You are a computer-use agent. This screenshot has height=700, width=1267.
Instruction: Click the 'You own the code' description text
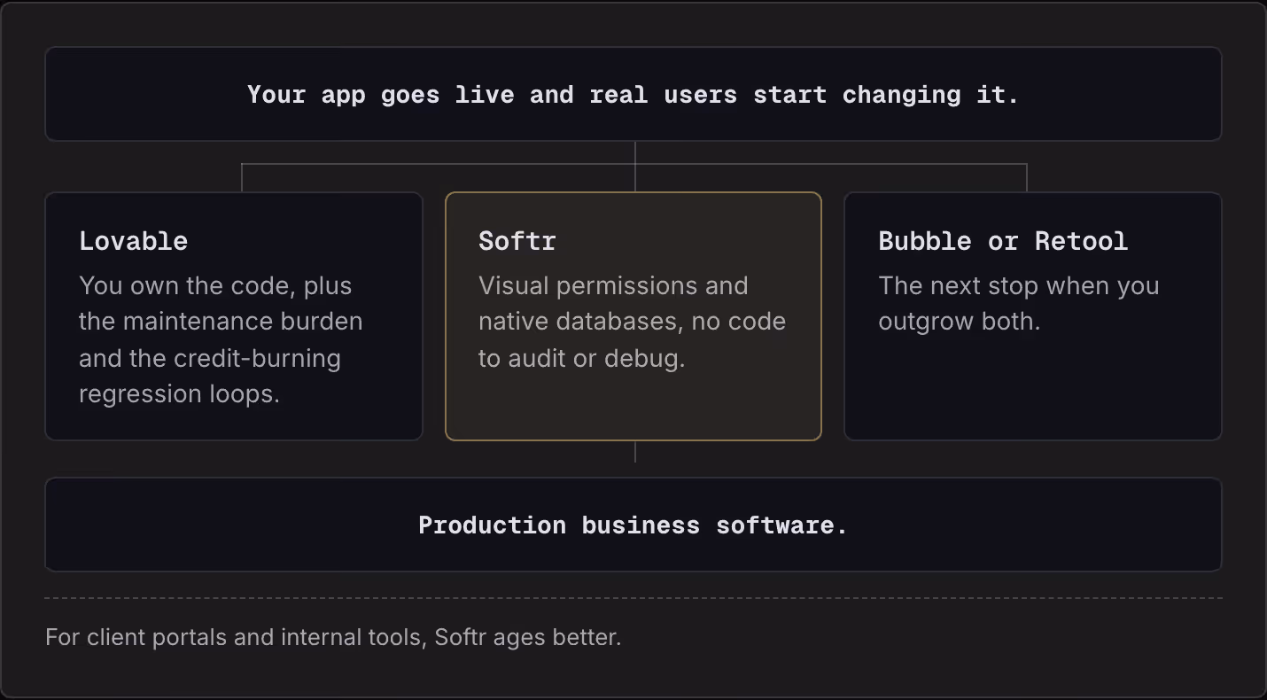[221, 339]
